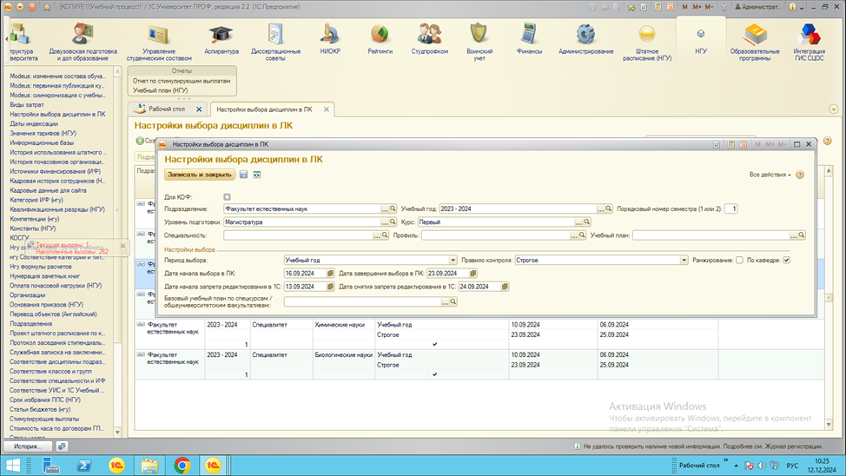This screenshot has width=846, height=476.
Task: Open the НГУ section tab
Action: (700, 40)
